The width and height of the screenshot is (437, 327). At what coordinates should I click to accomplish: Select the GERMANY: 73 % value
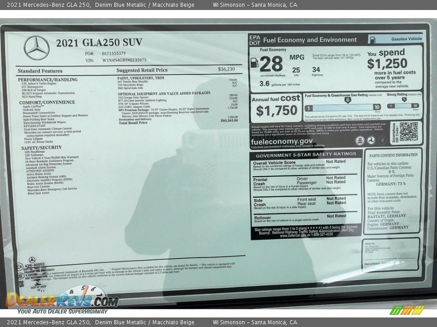point(391,184)
